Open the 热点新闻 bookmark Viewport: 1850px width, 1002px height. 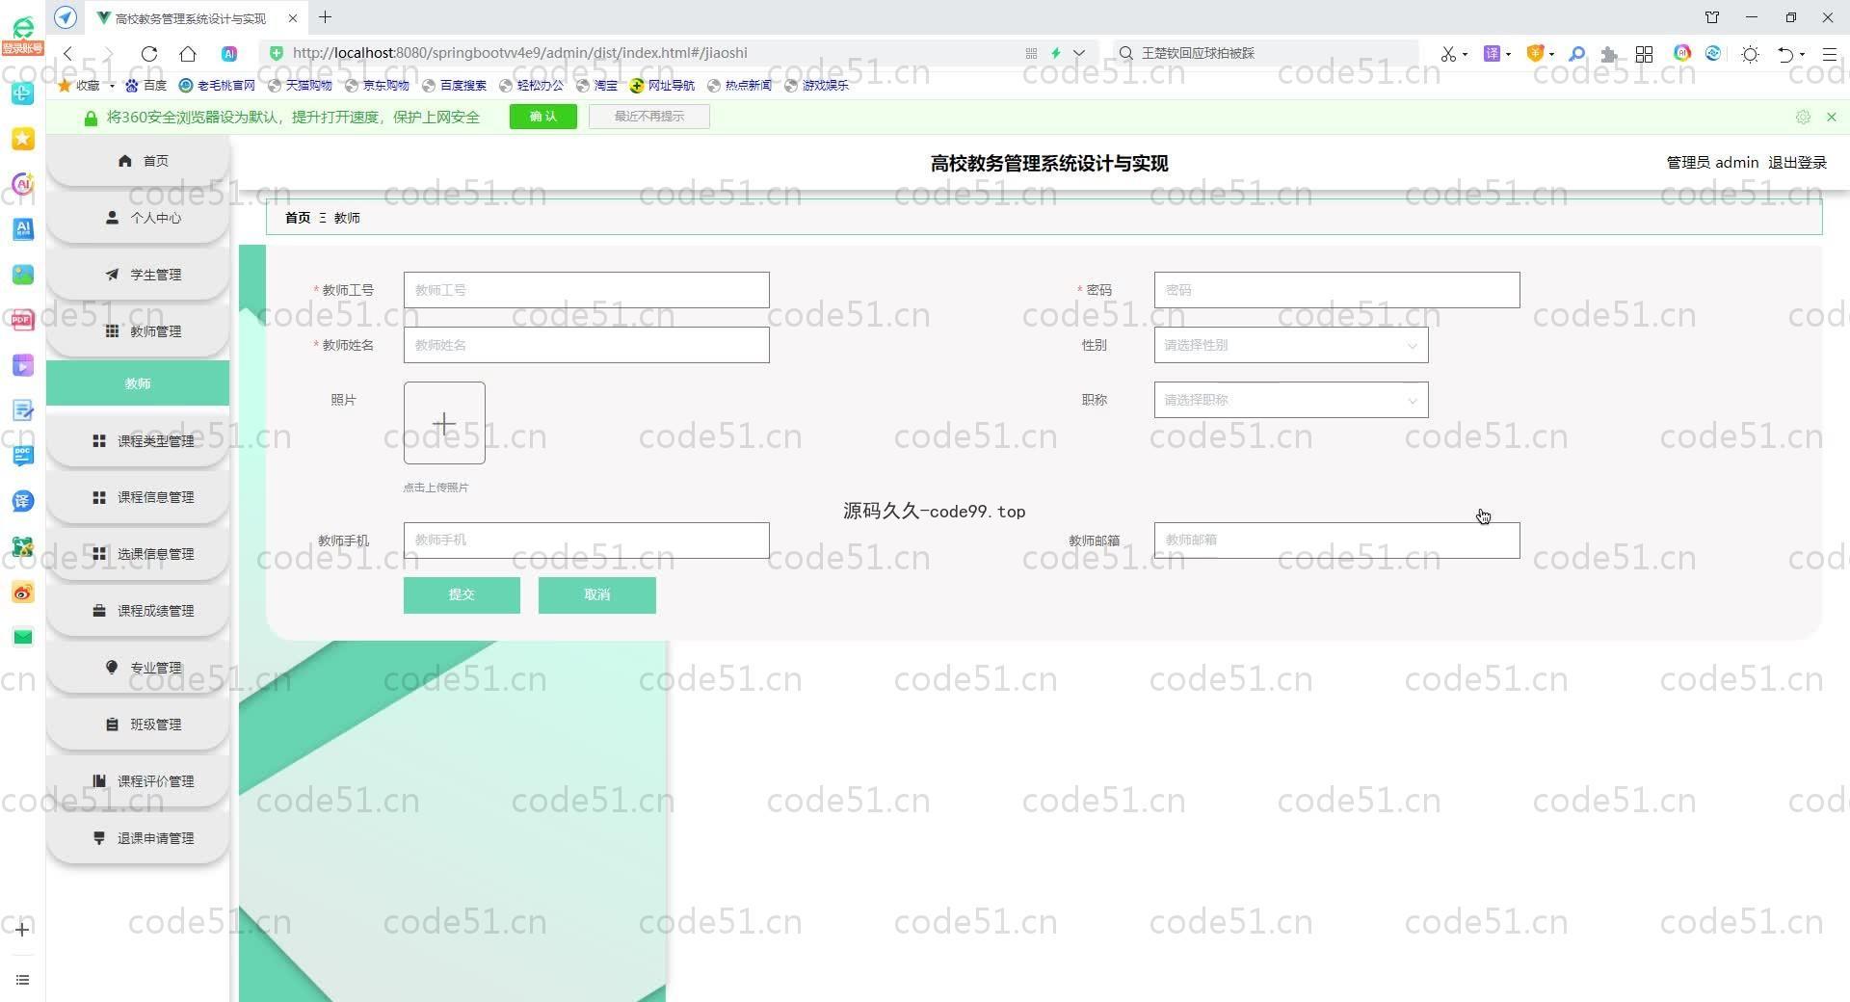[740, 86]
